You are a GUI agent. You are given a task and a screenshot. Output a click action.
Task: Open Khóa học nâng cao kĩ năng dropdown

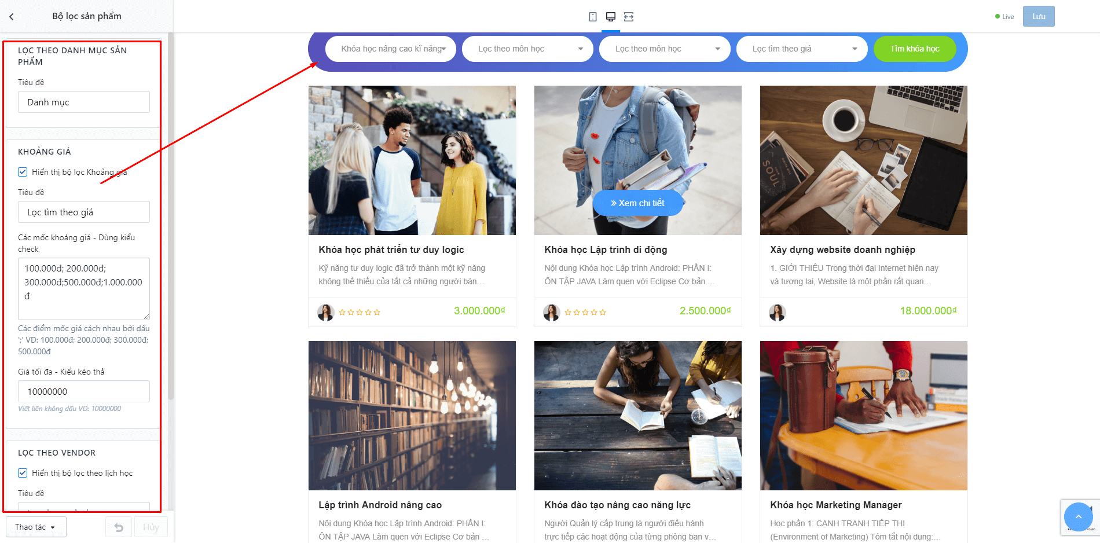tap(391, 49)
